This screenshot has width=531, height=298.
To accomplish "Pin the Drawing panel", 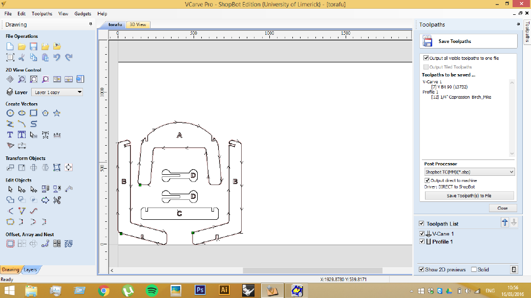I will tap(91, 24).
